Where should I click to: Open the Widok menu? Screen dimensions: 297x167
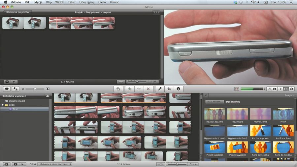click(x=60, y=2)
